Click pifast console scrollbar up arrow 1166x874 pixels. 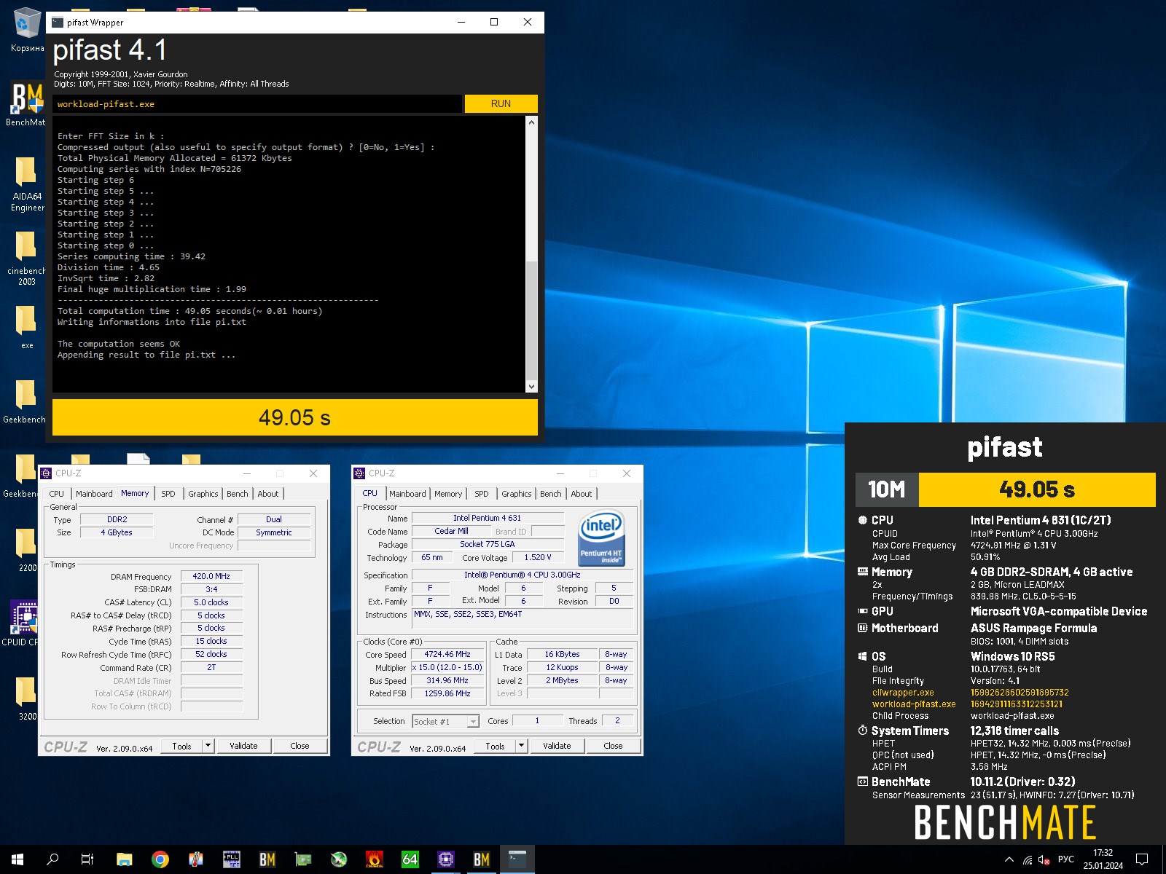pos(531,122)
